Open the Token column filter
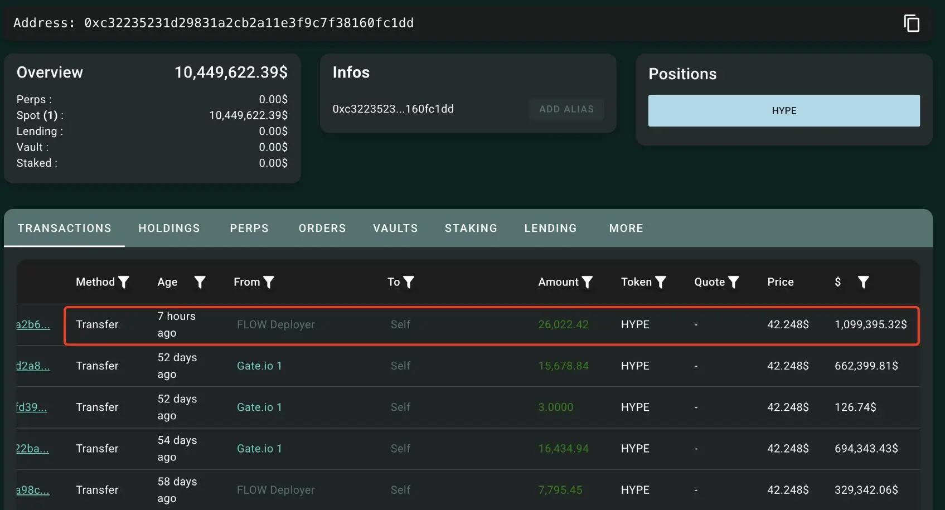The image size is (945, 510). click(661, 282)
